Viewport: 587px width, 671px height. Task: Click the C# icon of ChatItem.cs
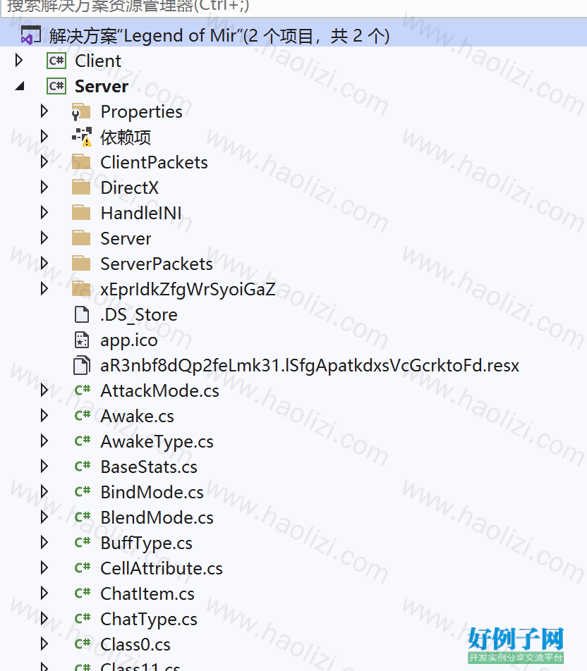coord(83,593)
